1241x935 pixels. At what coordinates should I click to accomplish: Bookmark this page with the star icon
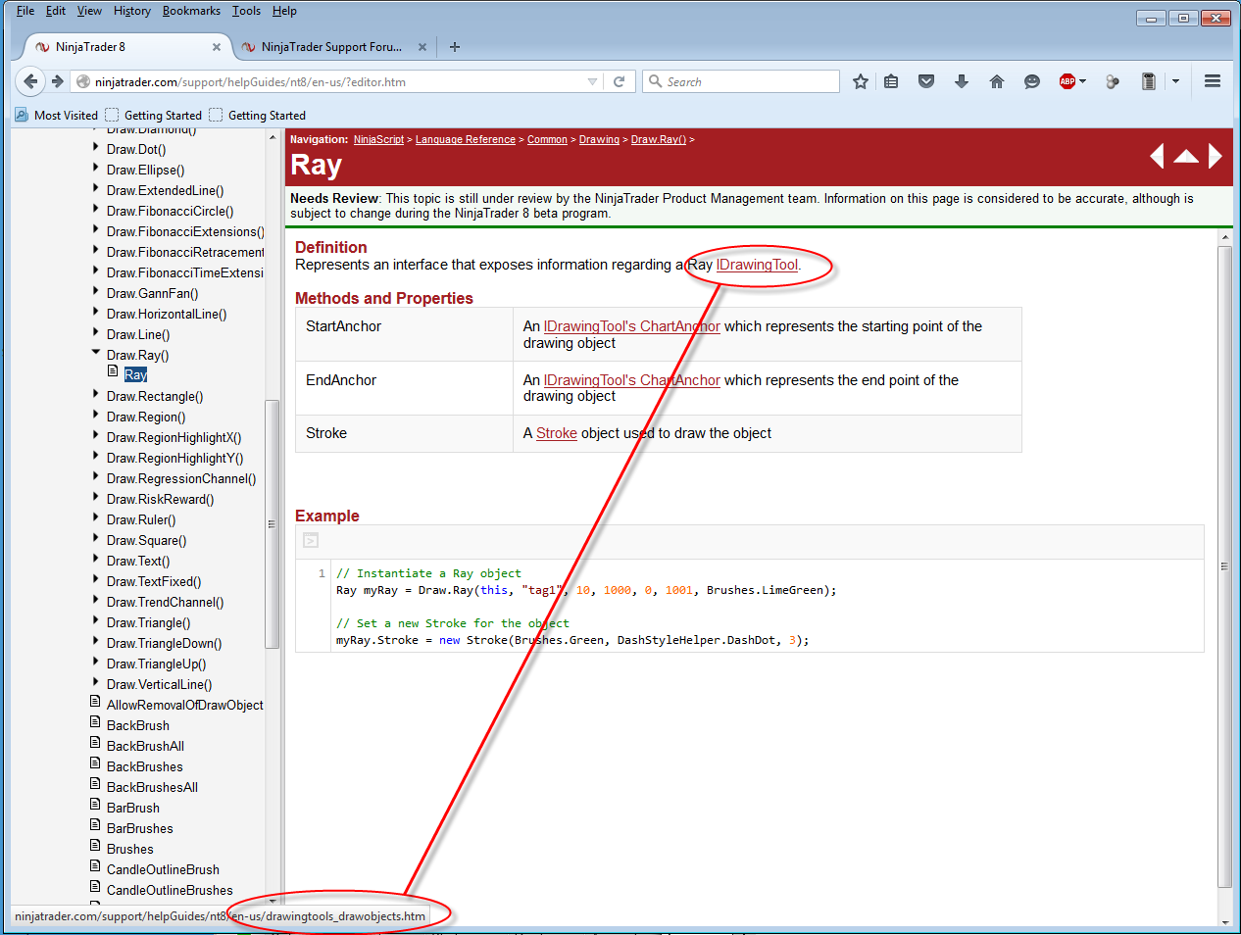(861, 81)
